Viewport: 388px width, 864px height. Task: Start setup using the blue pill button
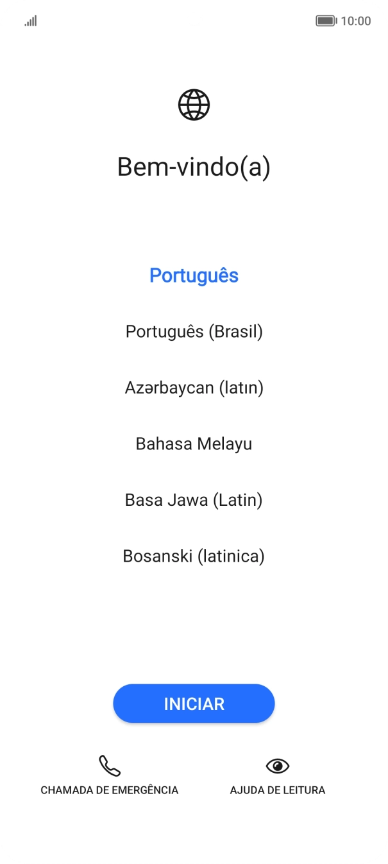click(194, 704)
